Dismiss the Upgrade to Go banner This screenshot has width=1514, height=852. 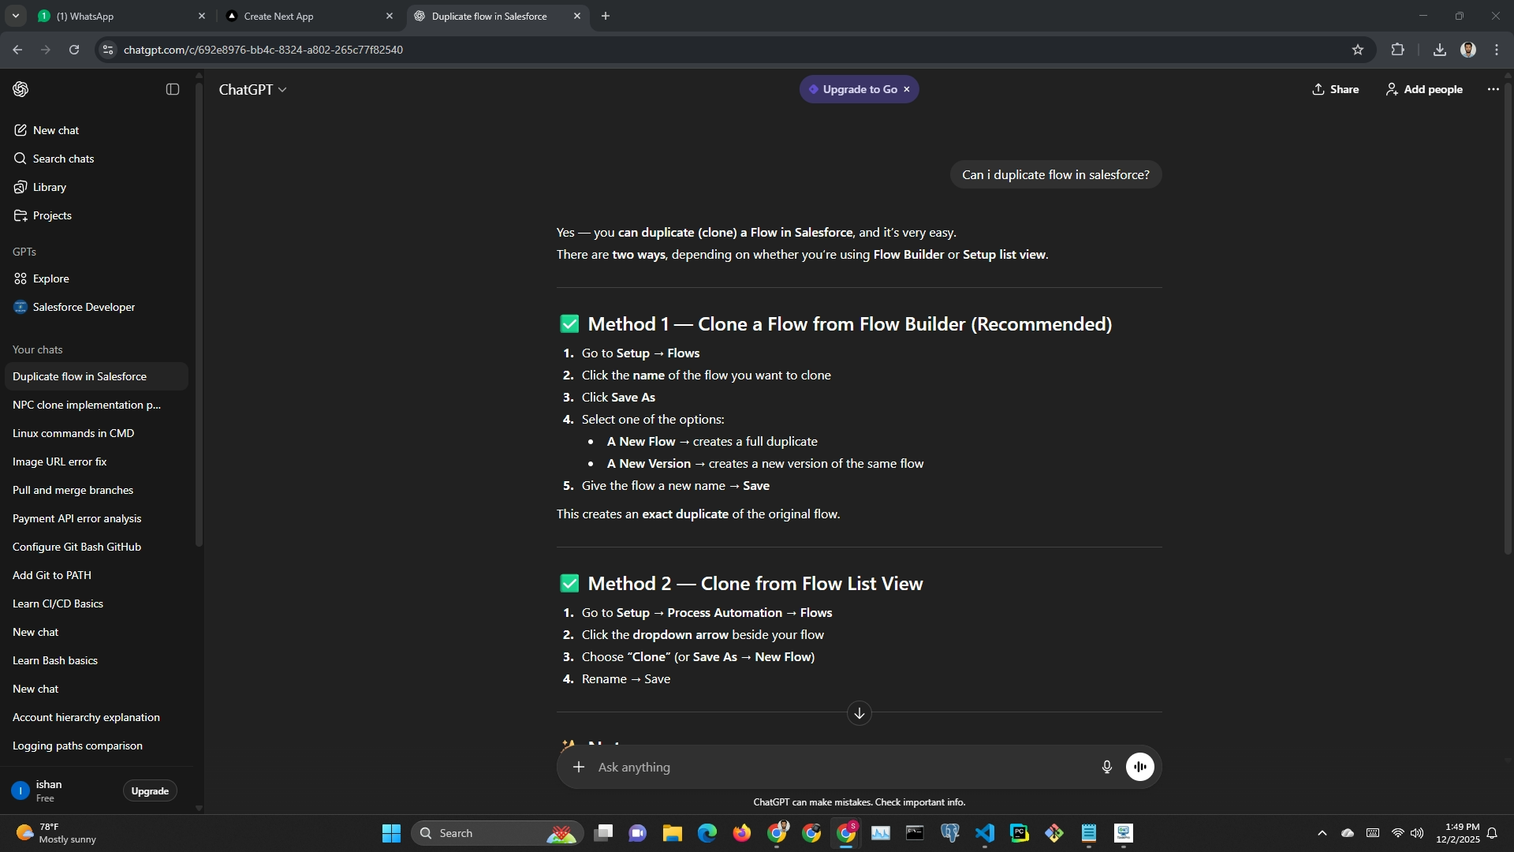[907, 89]
